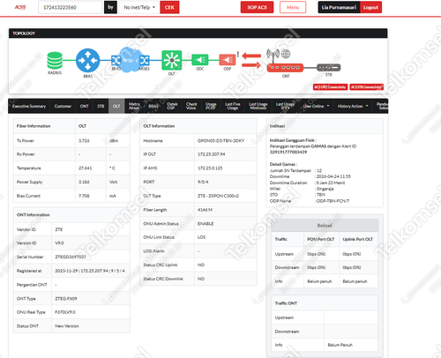Click the globe icon above ONT
441x358 pixels.
[x=286, y=54]
